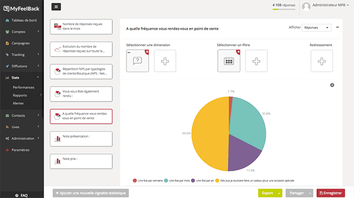Open chart settings gear icon
Screen dimensions: 354x198
point(332,85)
